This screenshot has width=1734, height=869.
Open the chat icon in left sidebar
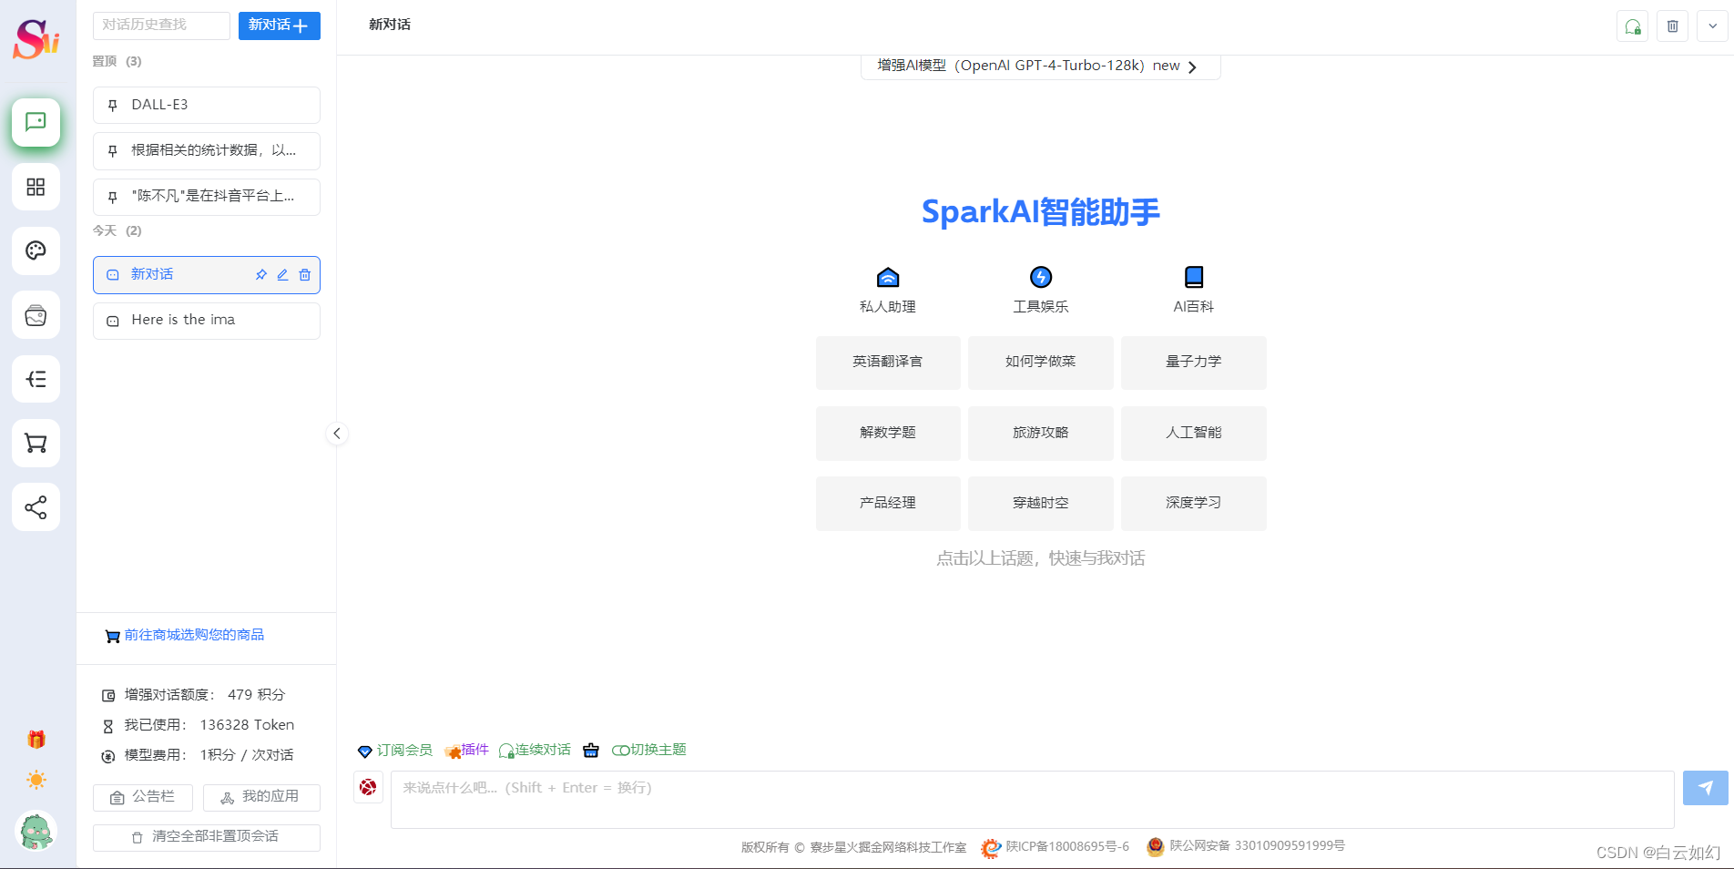click(36, 122)
